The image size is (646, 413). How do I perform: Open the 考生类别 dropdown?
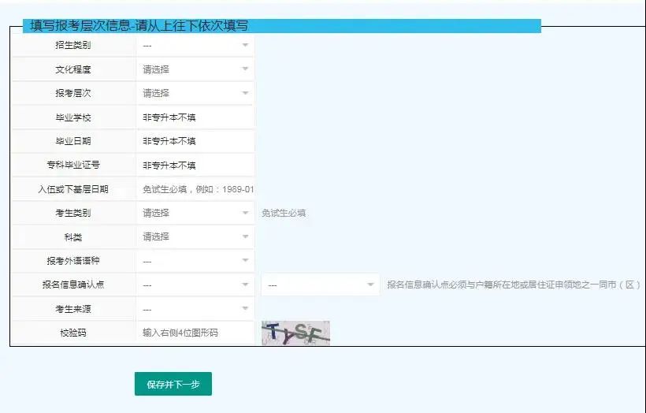click(x=195, y=213)
